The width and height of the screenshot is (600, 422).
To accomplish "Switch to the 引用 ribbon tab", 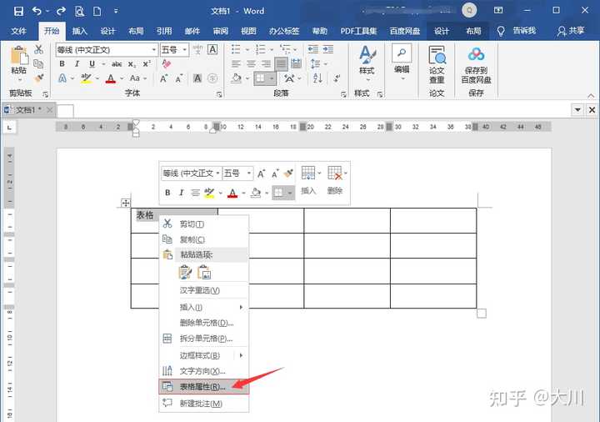I will (164, 31).
